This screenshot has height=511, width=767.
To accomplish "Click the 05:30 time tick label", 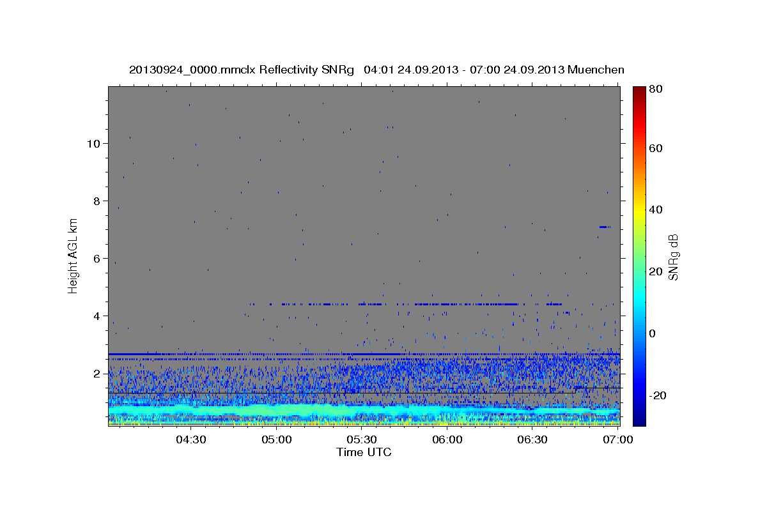I will click(x=362, y=439).
